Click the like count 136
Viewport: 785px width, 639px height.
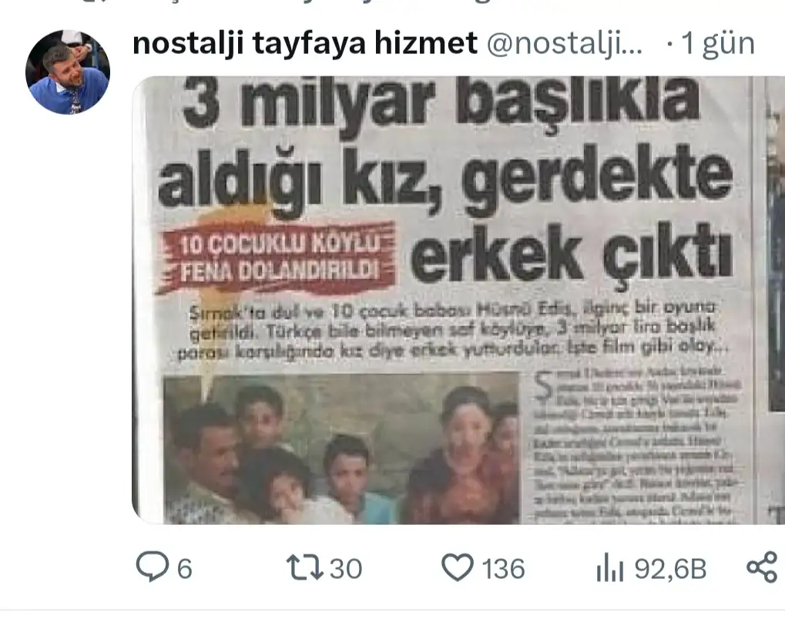coord(503,570)
